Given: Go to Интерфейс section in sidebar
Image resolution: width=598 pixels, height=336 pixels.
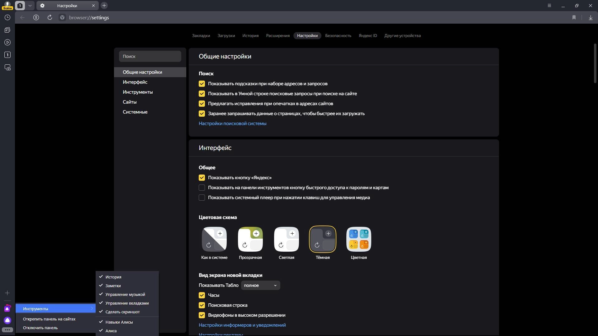Looking at the screenshot, I should click(x=150, y=82).
